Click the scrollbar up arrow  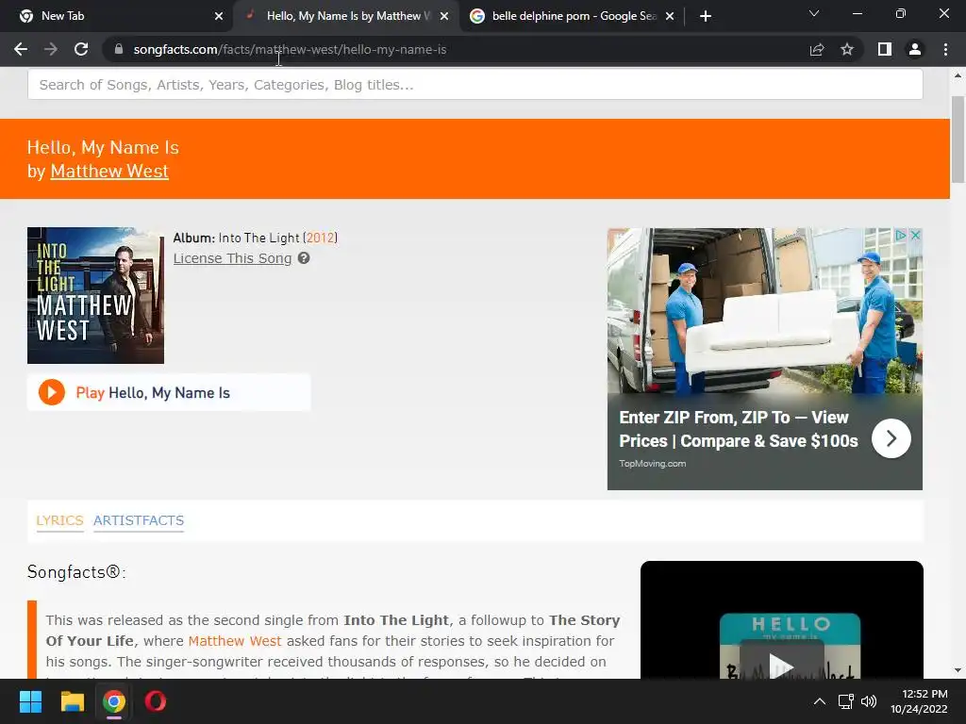coord(958,75)
